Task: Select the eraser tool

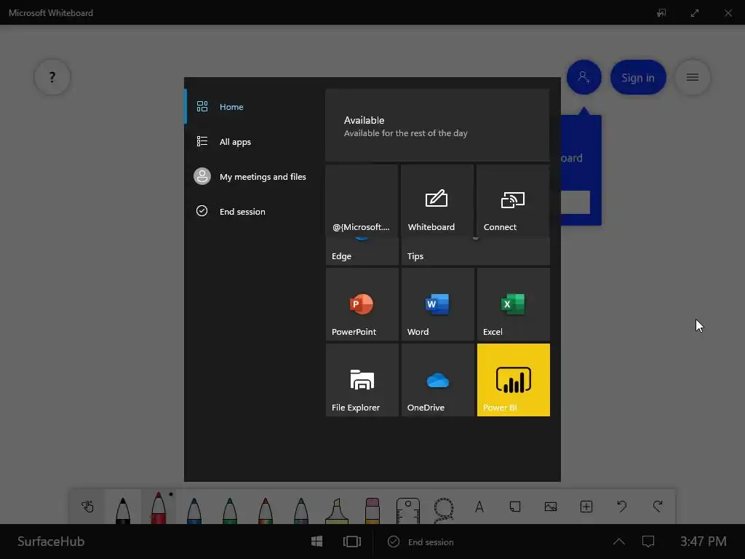Action: point(372,510)
